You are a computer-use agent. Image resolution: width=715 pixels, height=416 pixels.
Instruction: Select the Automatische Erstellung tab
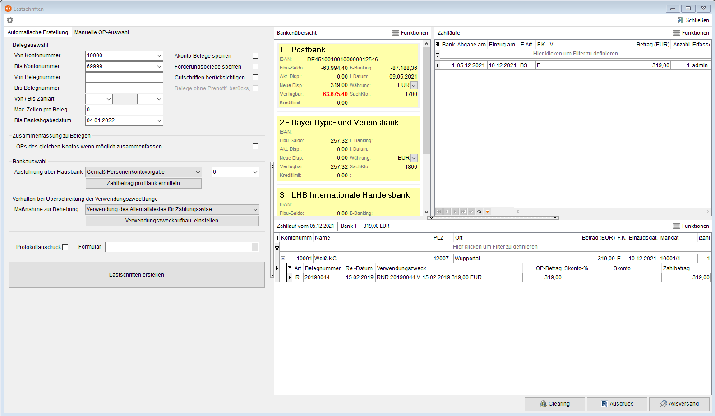click(x=38, y=32)
